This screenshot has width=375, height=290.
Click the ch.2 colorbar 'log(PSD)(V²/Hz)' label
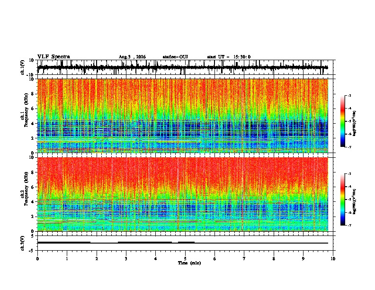[x=355, y=201]
